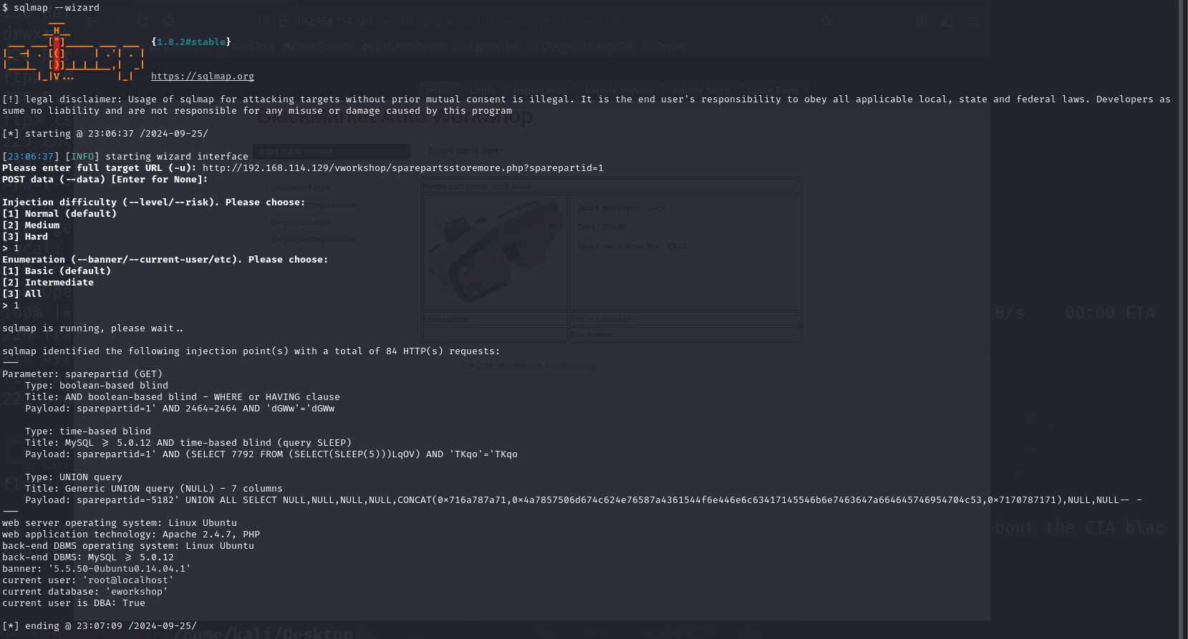This screenshot has width=1188, height=639.
Task: Click 'back-end DBMS: MySQL ≥ 5.0.12' line
Action: tap(88, 557)
